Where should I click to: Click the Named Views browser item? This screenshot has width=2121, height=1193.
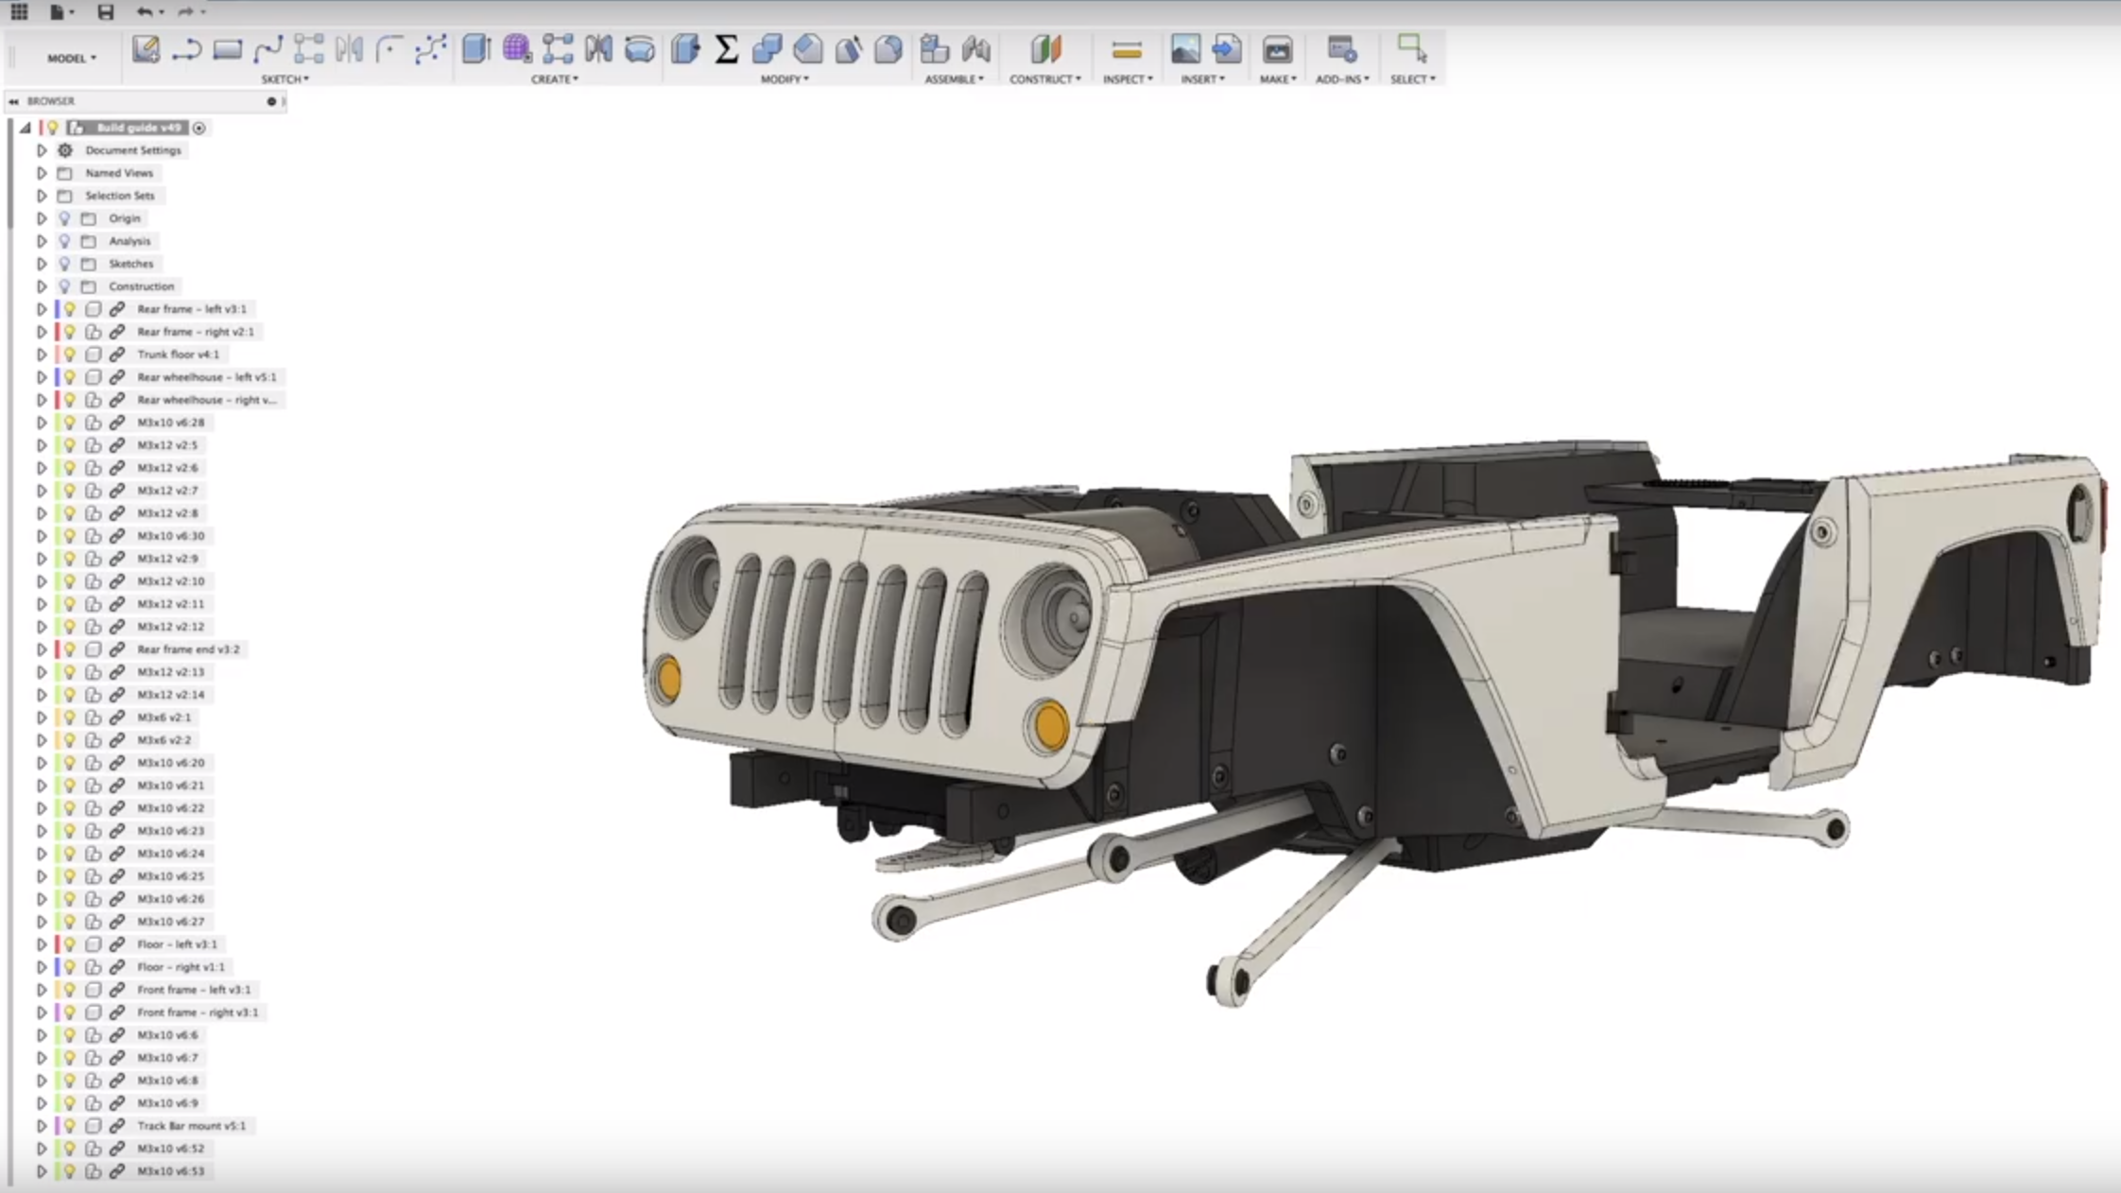[119, 173]
